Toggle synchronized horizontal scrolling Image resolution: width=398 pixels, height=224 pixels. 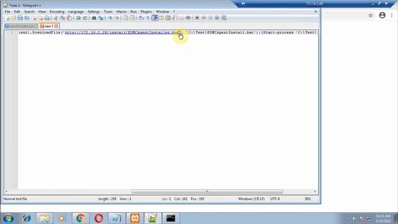pos(132,18)
